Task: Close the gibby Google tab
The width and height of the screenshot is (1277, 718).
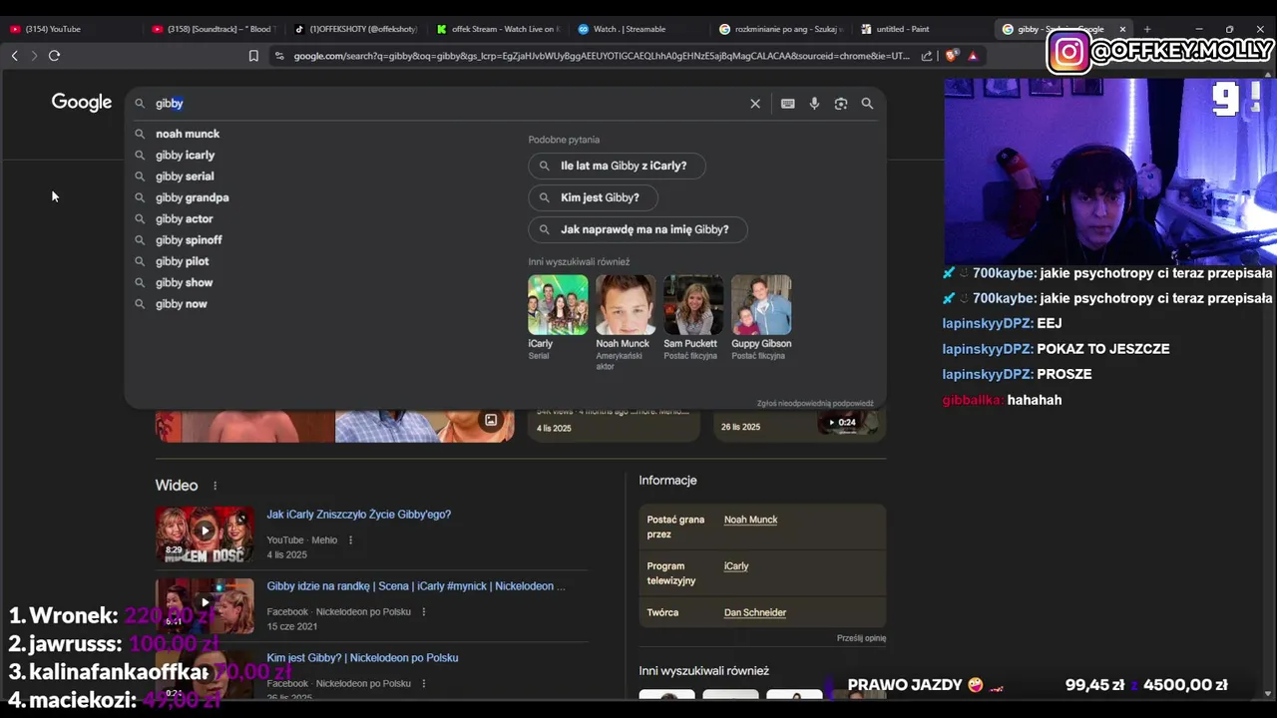Action: click(1122, 29)
